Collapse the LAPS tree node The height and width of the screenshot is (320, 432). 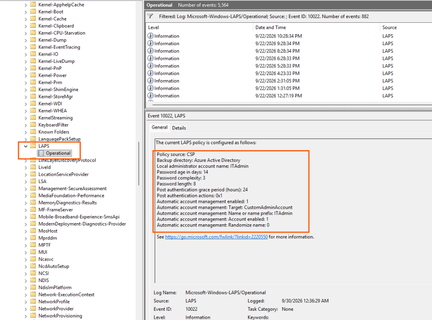26,146
